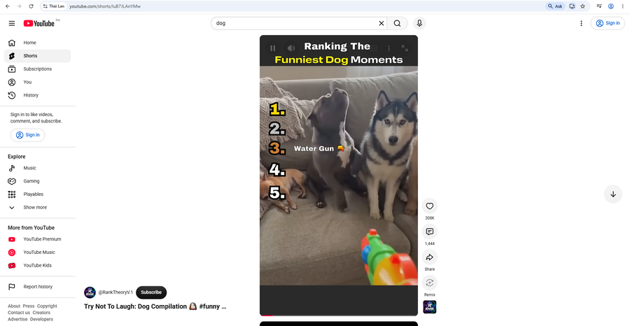The width and height of the screenshot is (630, 326).
Task: Click the @RankTheoryV.1 channel name
Action: pos(115,292)
